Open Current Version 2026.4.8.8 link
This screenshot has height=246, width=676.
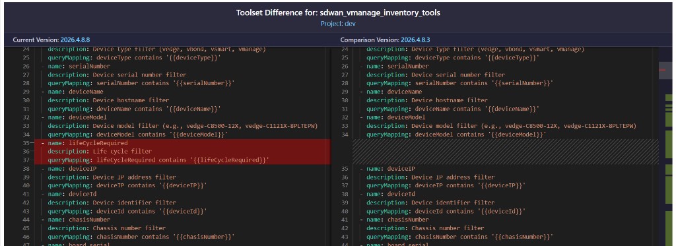[x=75, y=40]
